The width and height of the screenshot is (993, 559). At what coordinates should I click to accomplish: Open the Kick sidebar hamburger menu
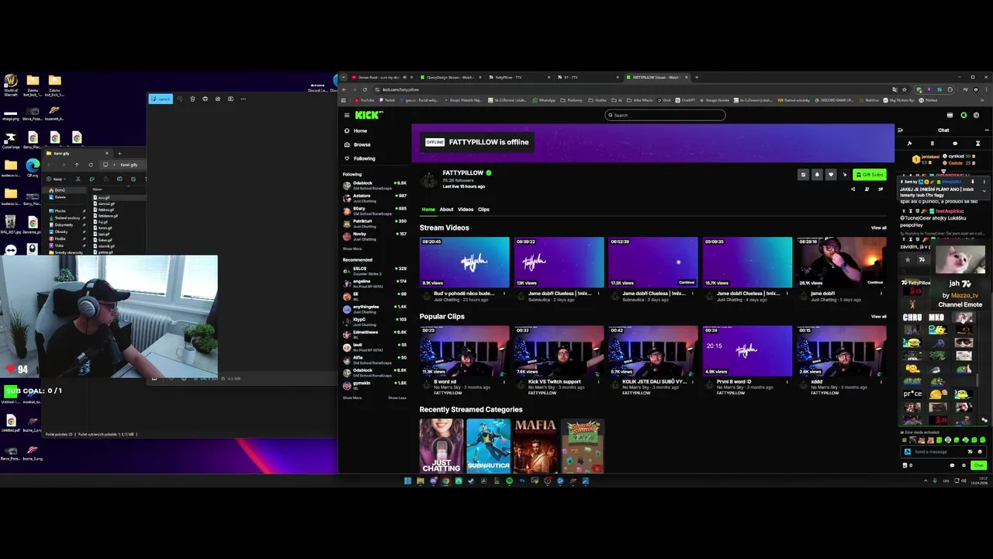pyautogui.click(x=347, y=115)
